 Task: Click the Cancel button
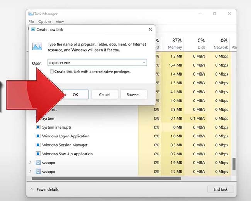pyautogui.click(x=105, y=94)
